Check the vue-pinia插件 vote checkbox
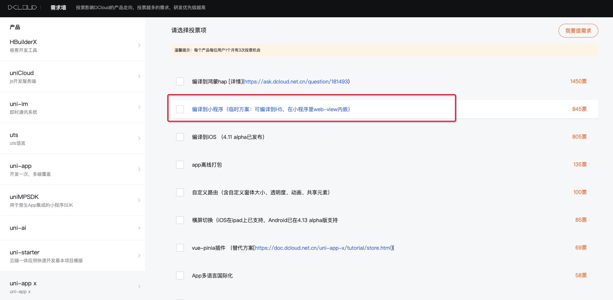 [180, 248]
